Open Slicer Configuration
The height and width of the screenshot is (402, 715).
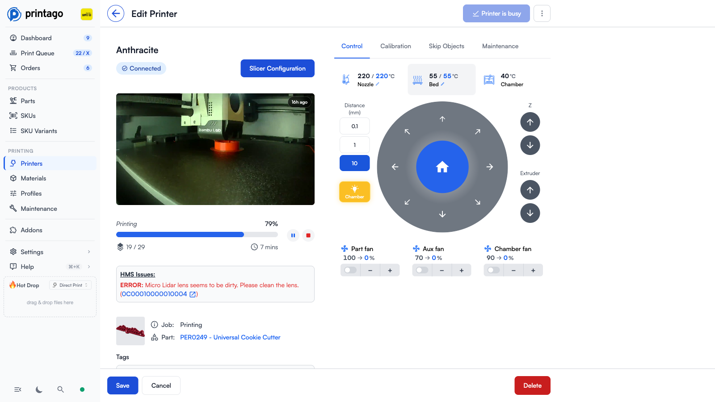tap(278, 68)
